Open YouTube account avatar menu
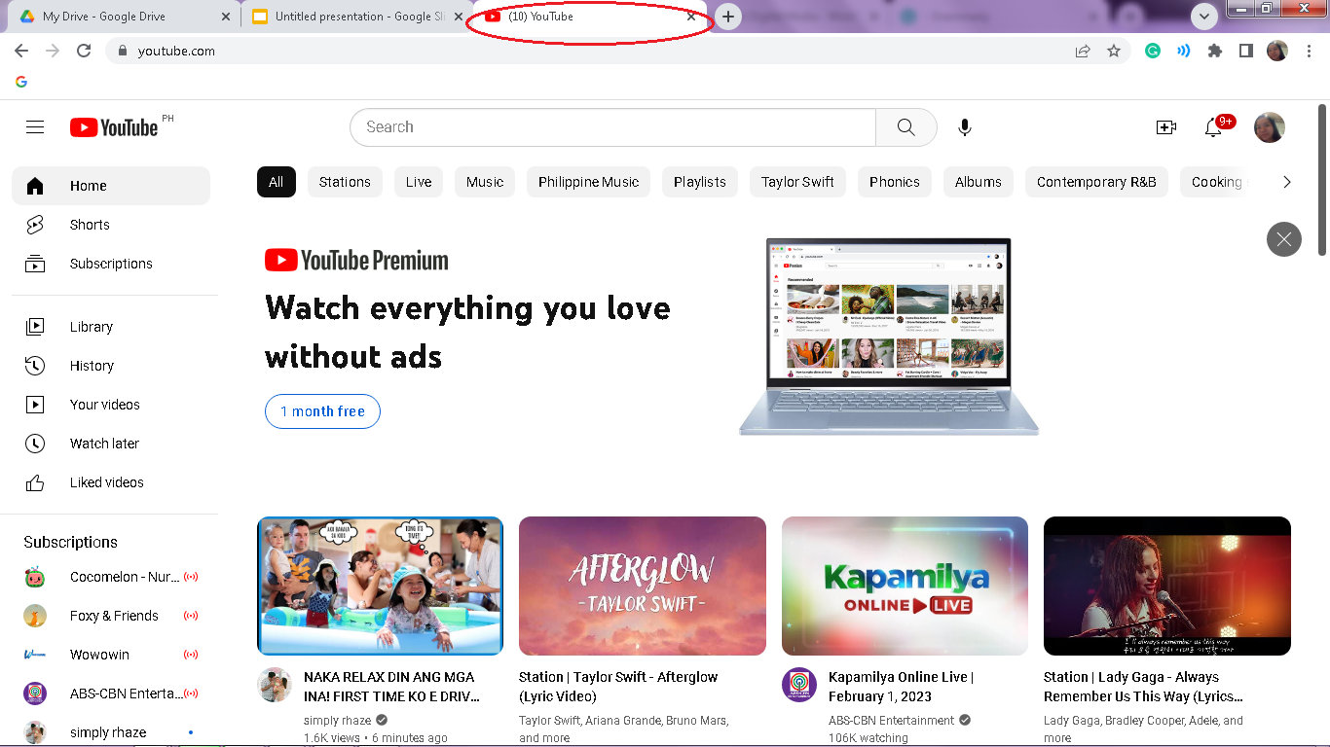 [1270, 127]
